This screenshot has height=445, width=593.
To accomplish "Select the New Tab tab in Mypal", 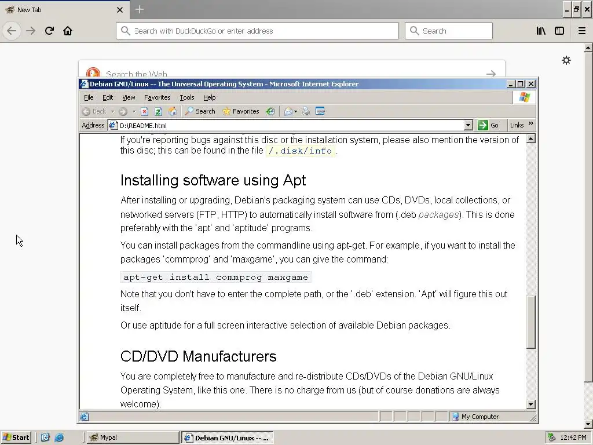I will coord(64,10).
